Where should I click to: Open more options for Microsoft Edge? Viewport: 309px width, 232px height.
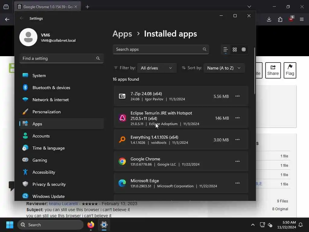tap(237, 183)
